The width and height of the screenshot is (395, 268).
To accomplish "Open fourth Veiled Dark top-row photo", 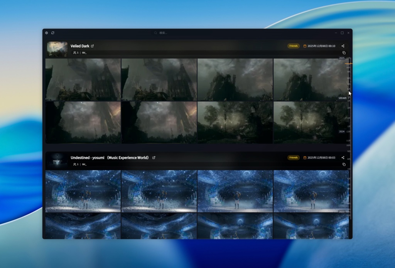I will click(x=311, y=80).
